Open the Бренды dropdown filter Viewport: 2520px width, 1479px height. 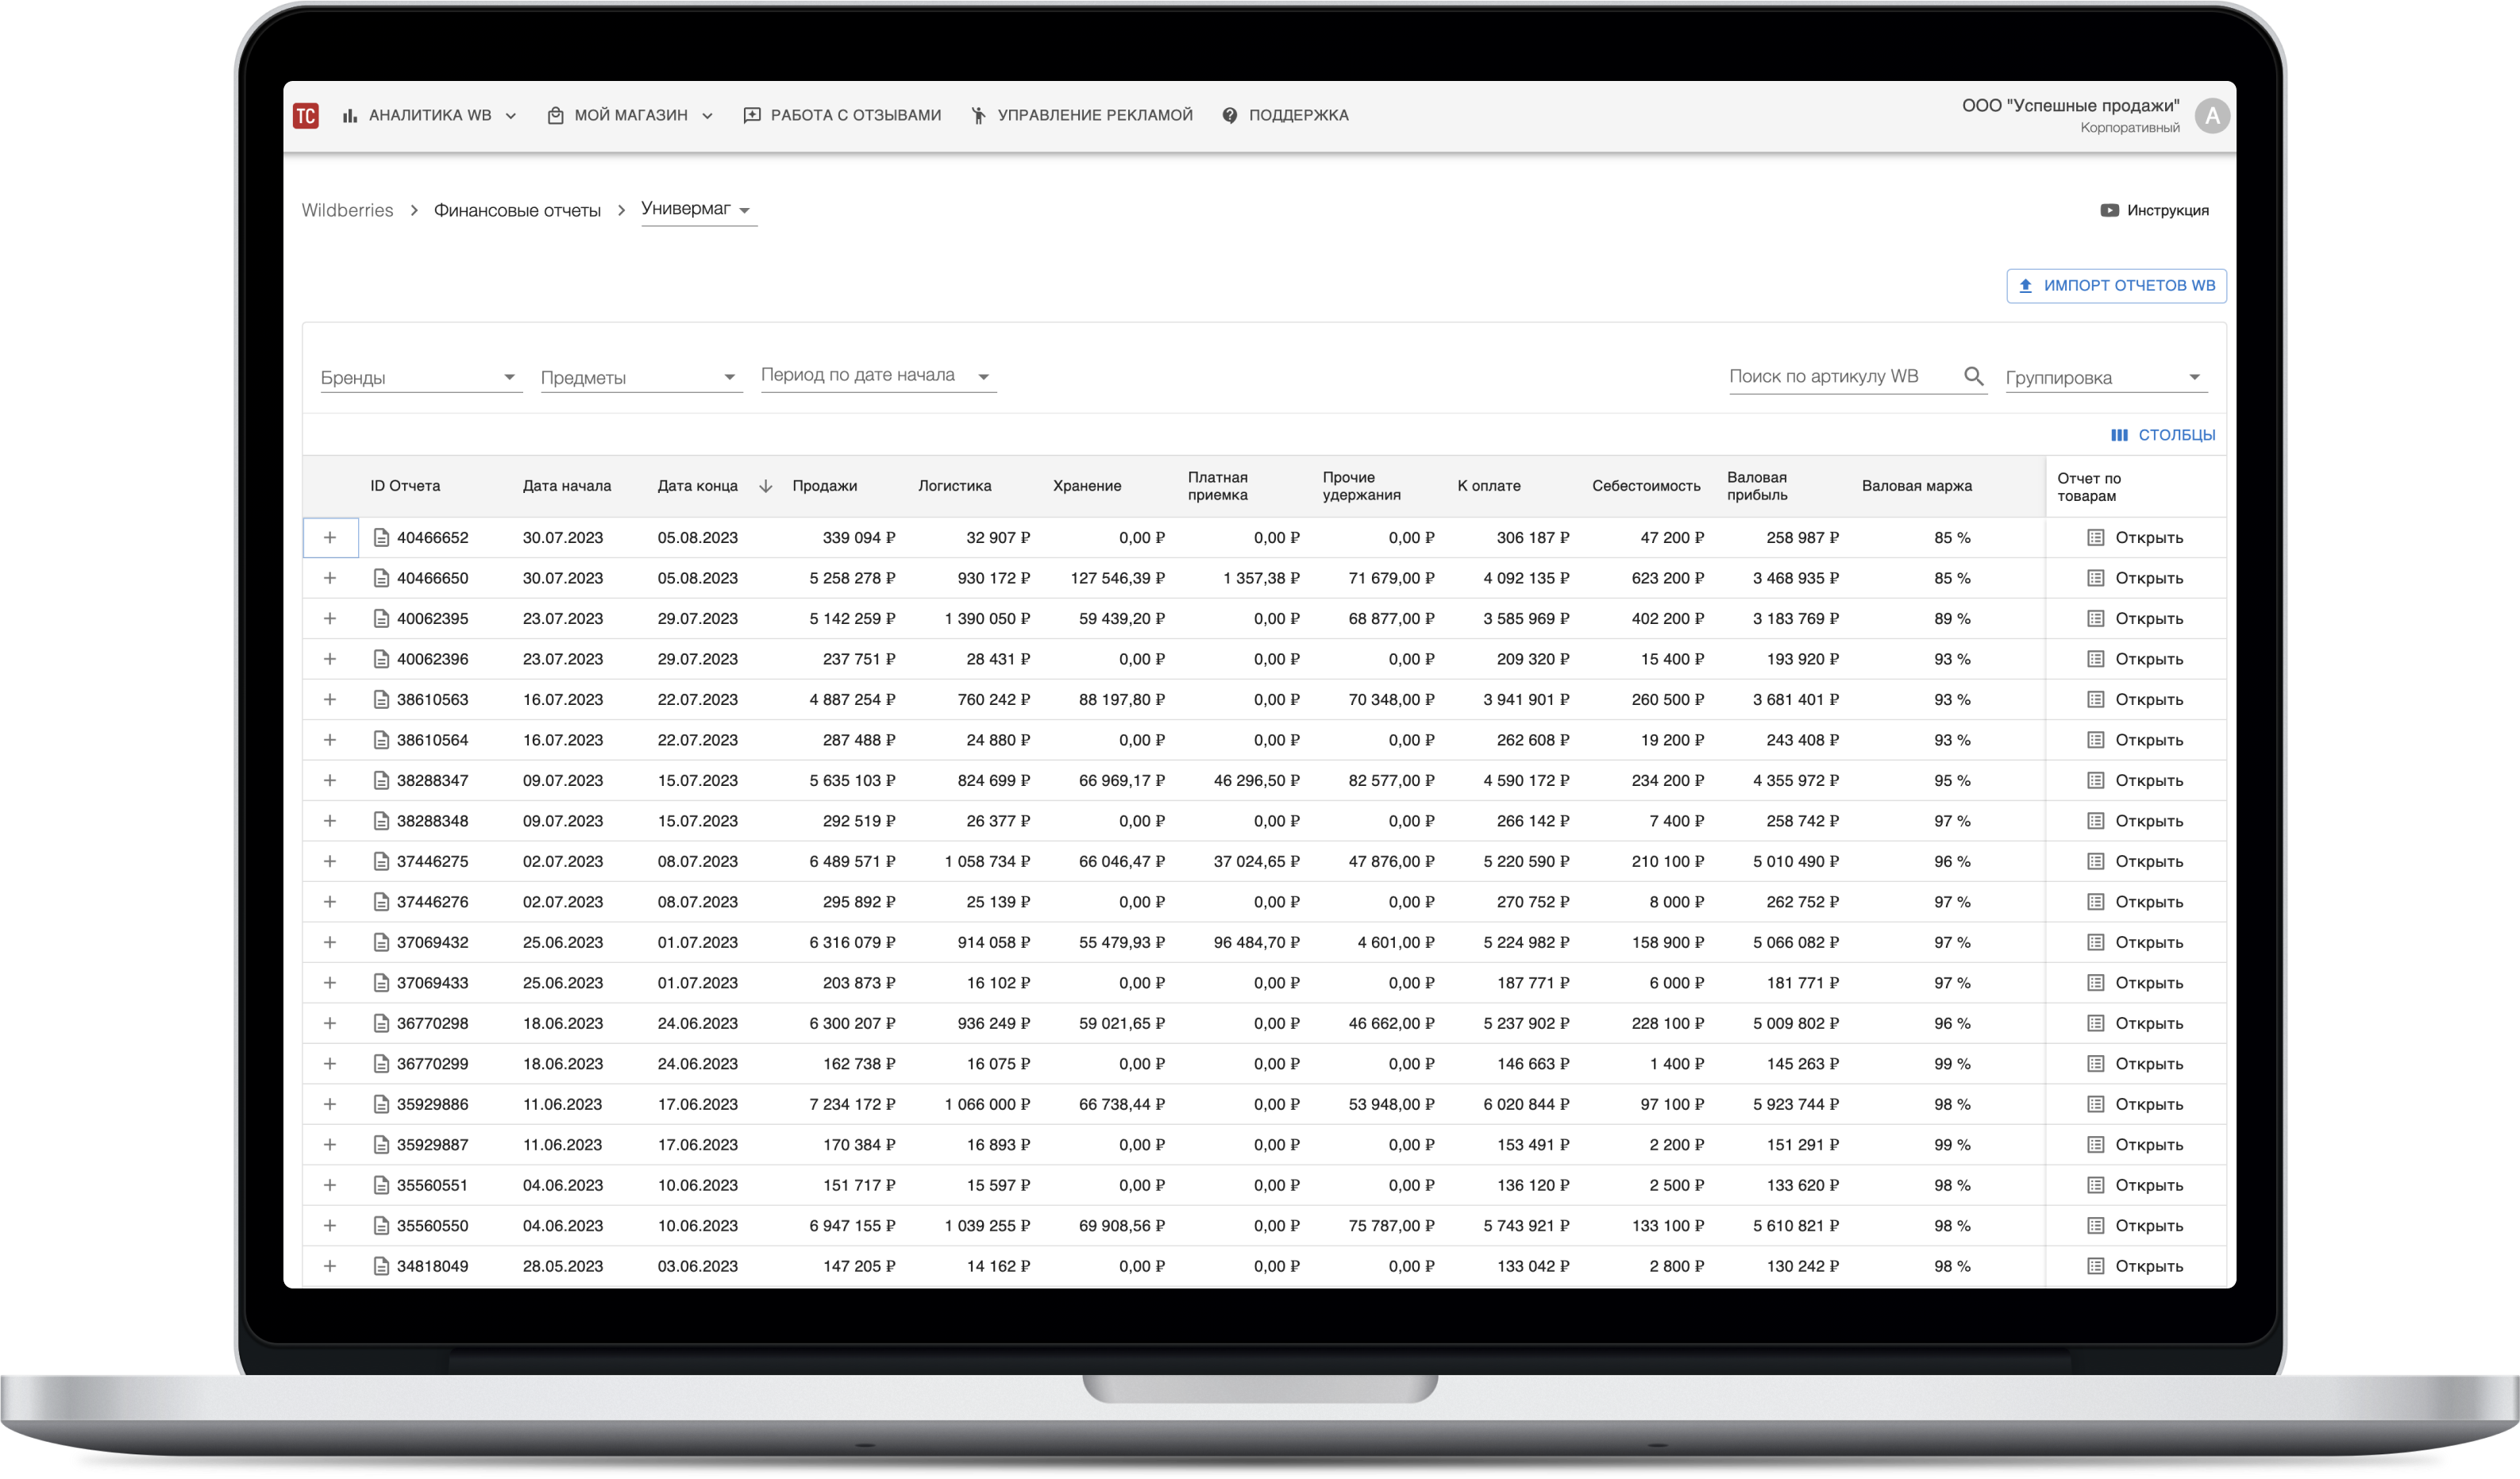[x=420, y=378]
